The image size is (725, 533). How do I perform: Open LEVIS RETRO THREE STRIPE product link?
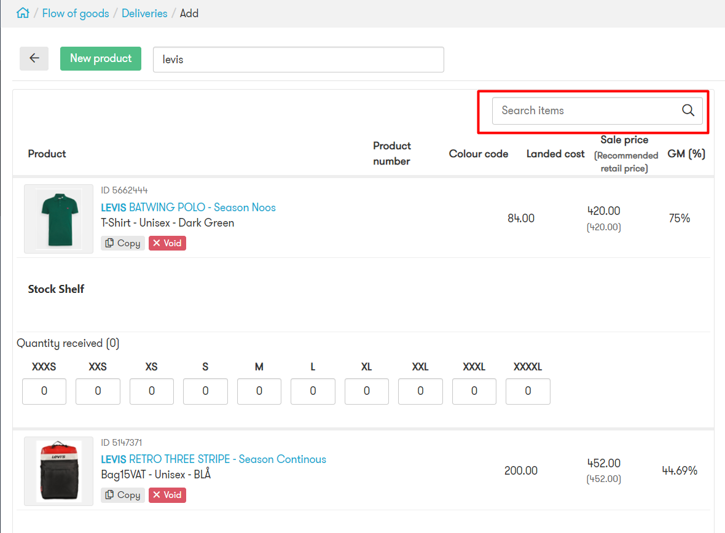(x=214, y=459)
